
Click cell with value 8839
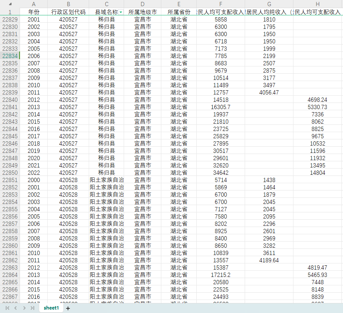[x=318, y=297]
